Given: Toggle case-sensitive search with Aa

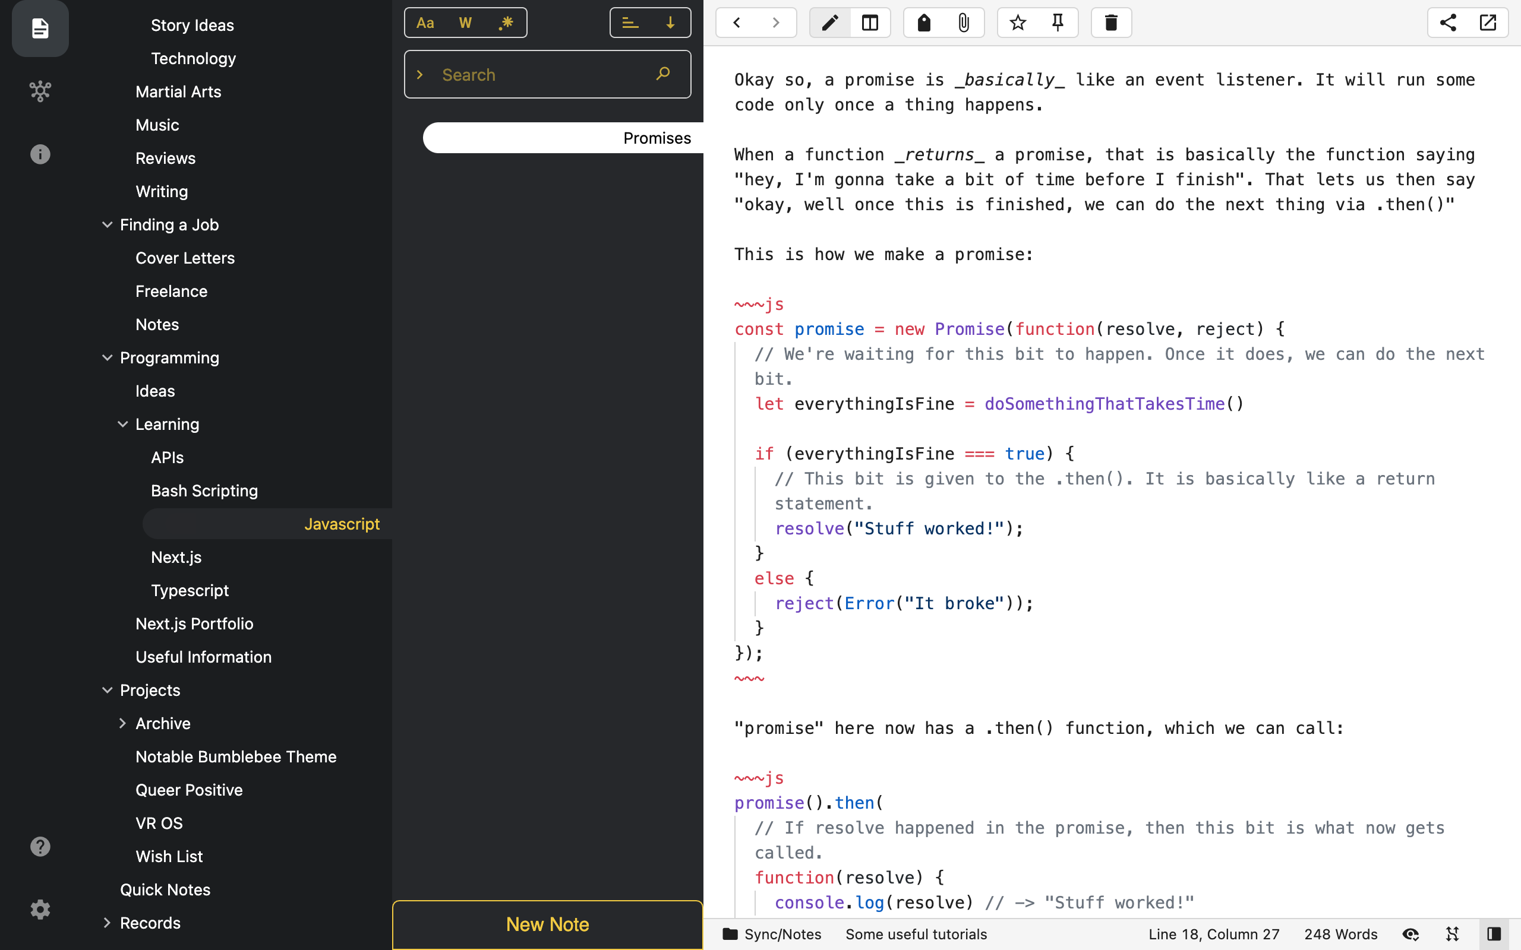Looking at the screenshot, I should [425, 22].
